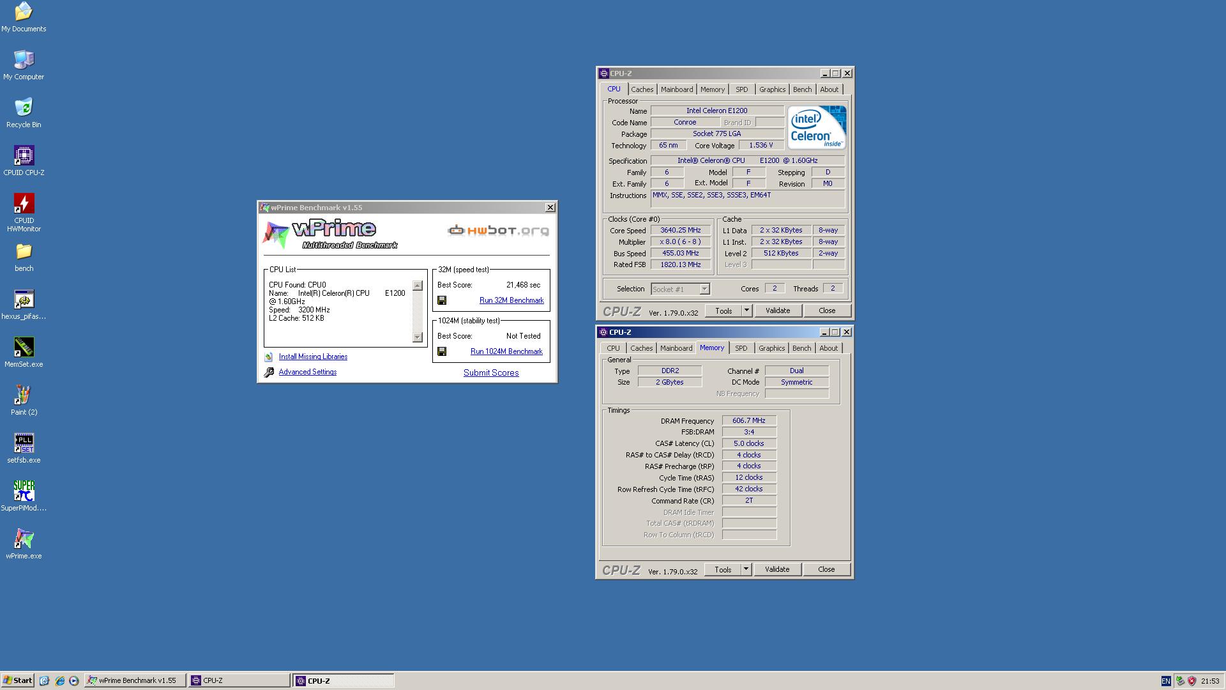Image resolution: width=1226 pixels, height=690 pixels.
Task: Click Validate button in lower CPU-Z
Action: (776, 569)
